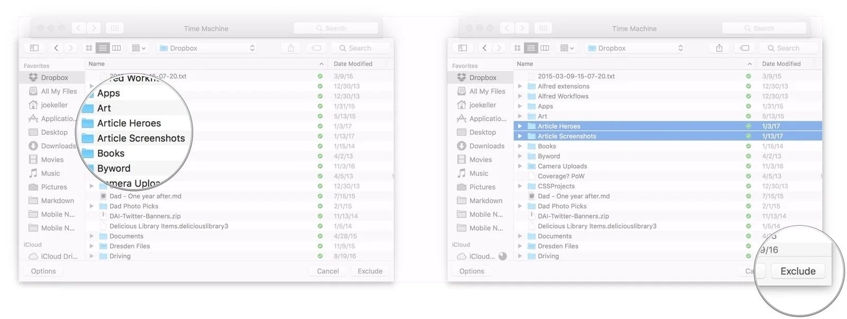This screenshot has width=847, height=319.
Task: Select Downloads in the right dialog sidebar
Action: [481, 146]
